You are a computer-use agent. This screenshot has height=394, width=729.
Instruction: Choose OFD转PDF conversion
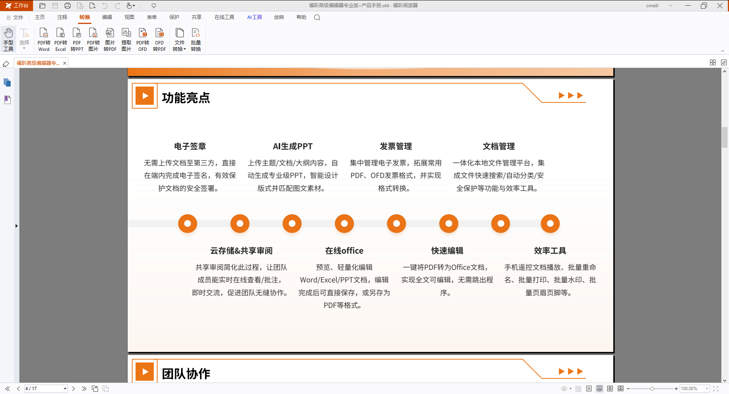click(x=159, y=39)
